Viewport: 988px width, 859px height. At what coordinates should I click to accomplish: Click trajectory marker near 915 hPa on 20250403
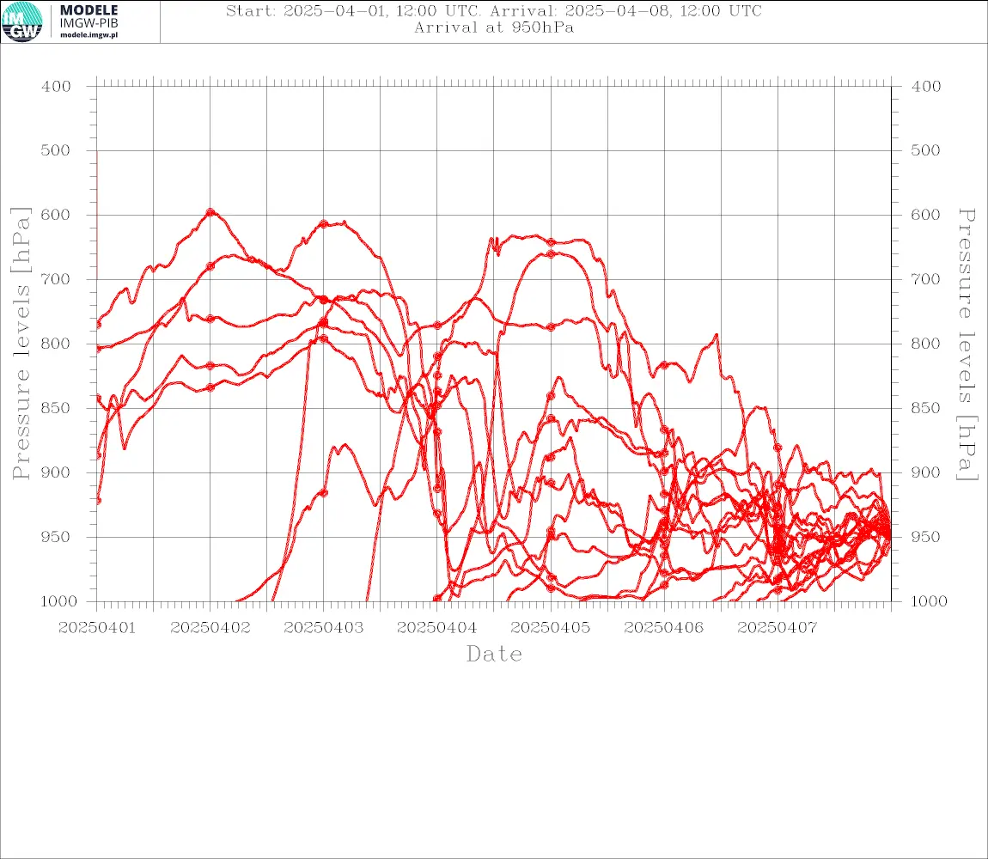324,493
